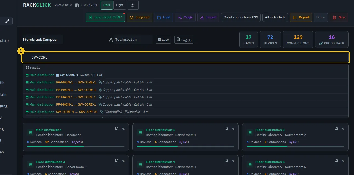Click the pencil icon on Floor distribution 5
Image resolution: width=354 pixels, height=175 pixels.
point(343,161)
